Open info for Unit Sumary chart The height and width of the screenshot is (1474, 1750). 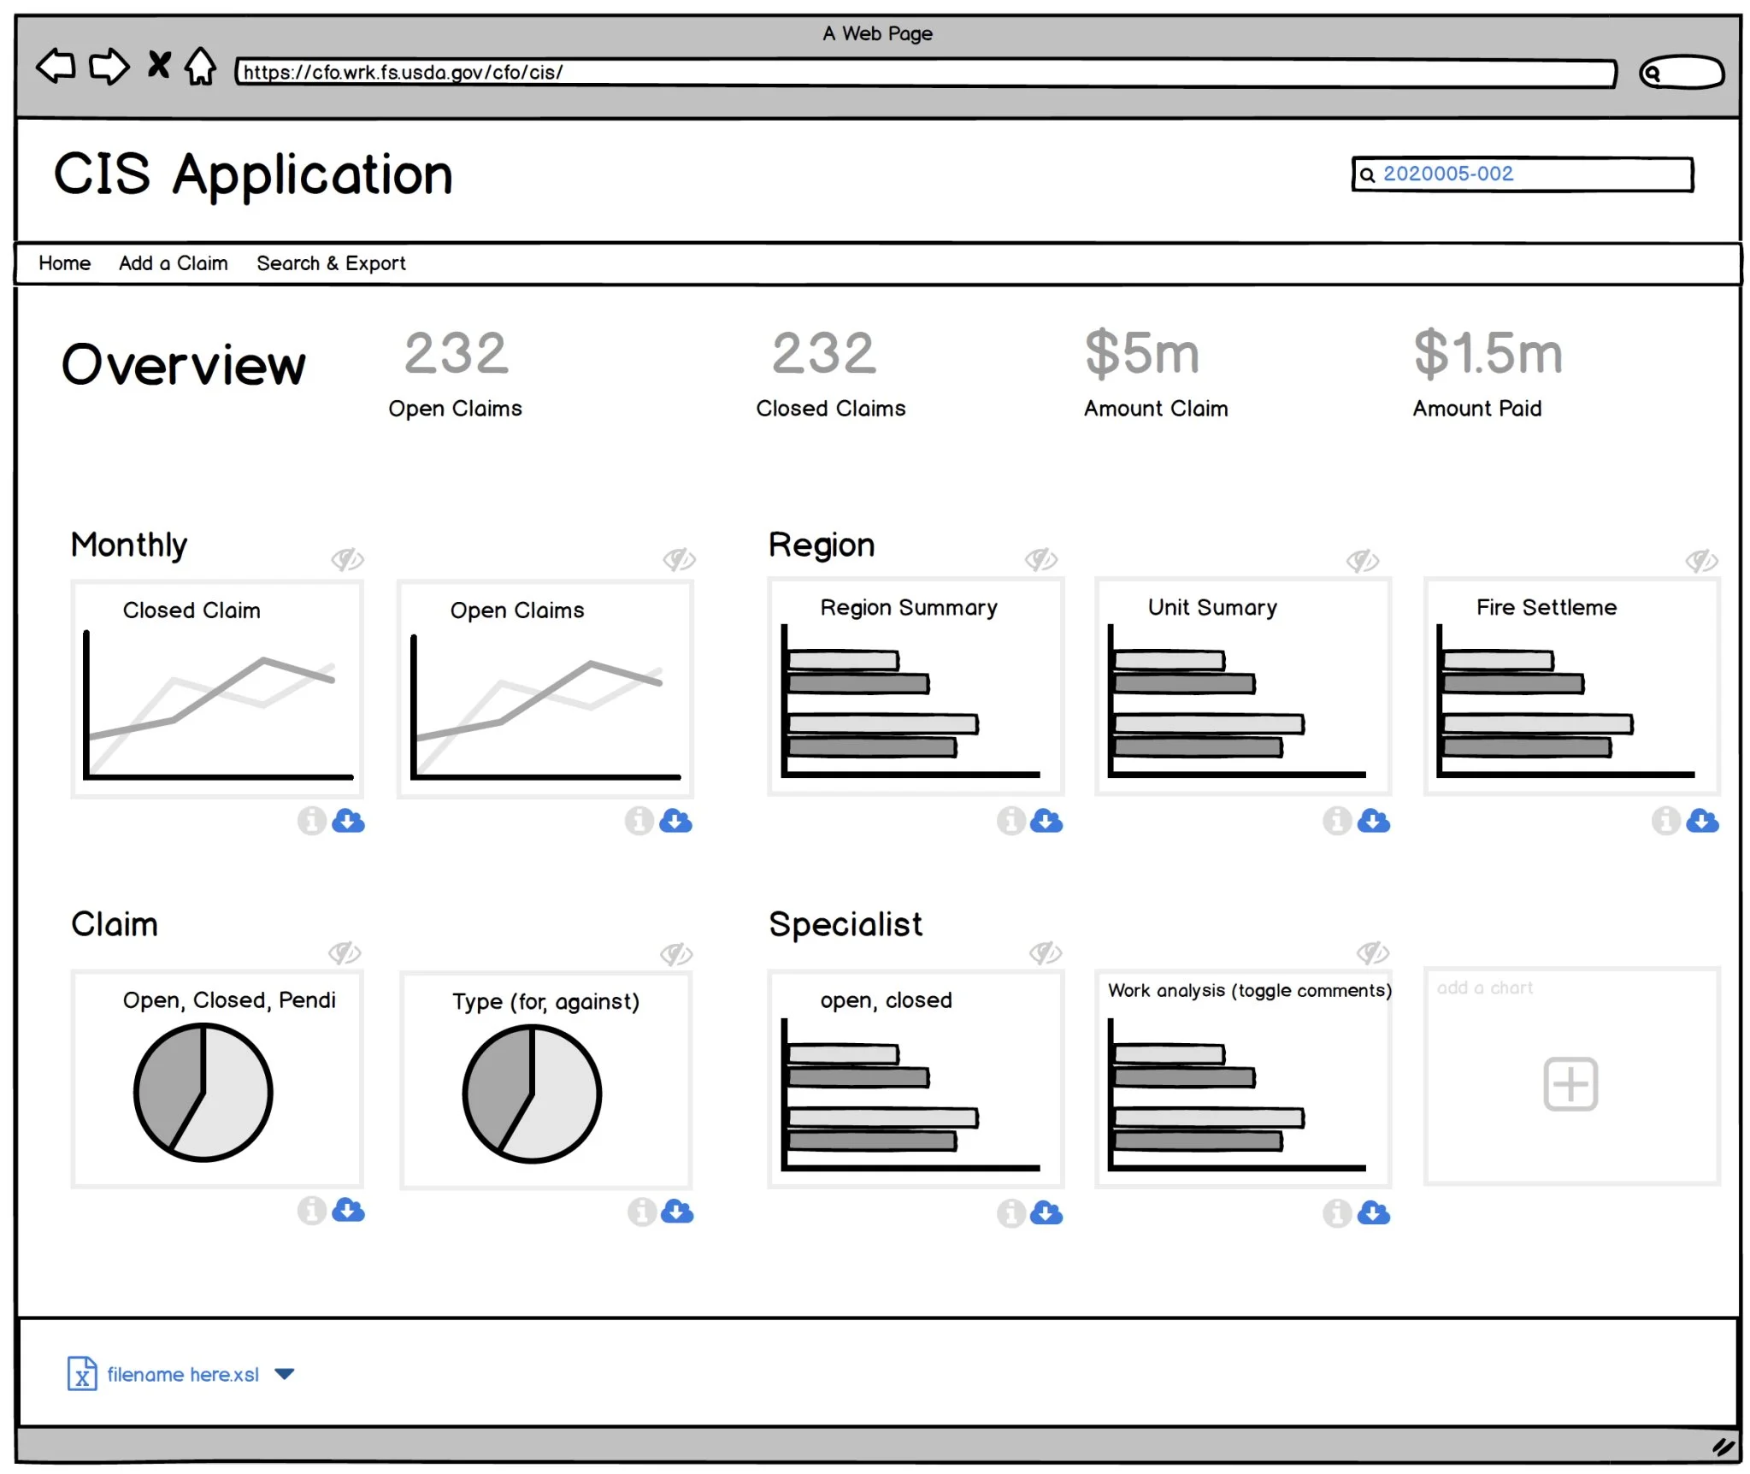(1337, 821)
